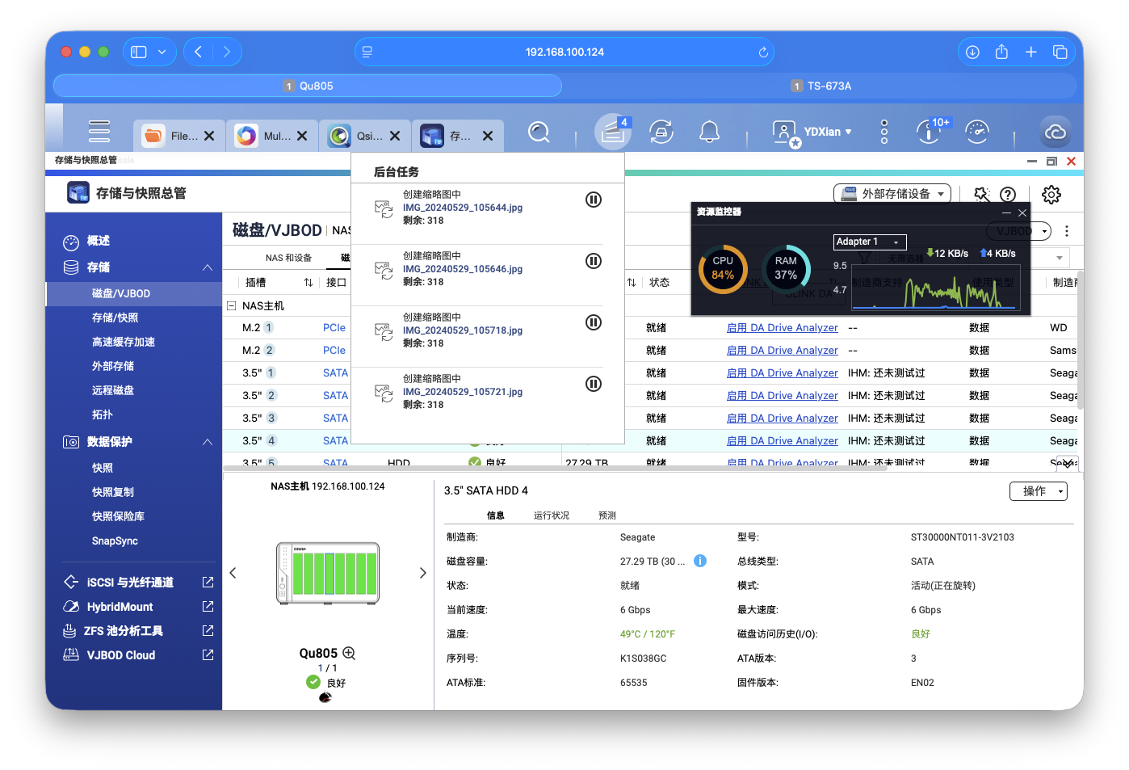Open Storage & Snapshots help question mark
Screen dimensions: 1129x770
tap(1008, 194)
